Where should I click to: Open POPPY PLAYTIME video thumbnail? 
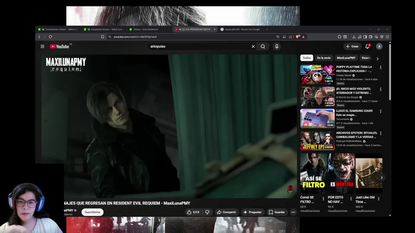click(317, 74)
